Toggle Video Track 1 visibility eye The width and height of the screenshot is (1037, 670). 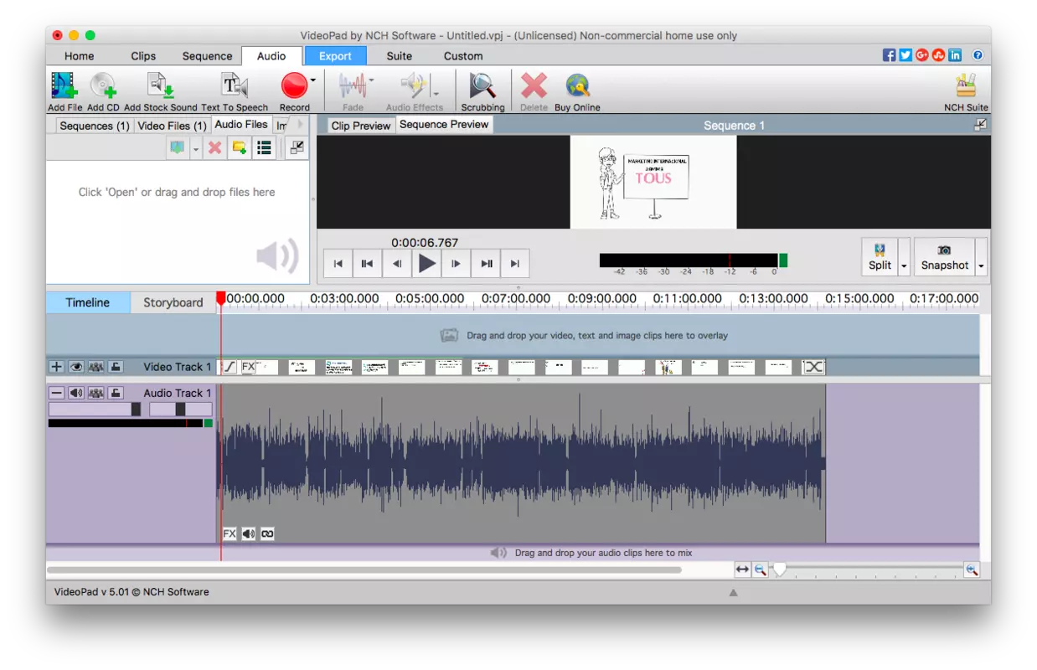coord(76,367)
